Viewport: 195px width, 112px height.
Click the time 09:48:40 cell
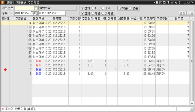point(149,74)
